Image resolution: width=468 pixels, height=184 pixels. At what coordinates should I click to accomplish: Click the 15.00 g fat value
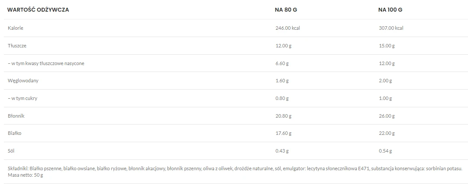coord(387,45)
